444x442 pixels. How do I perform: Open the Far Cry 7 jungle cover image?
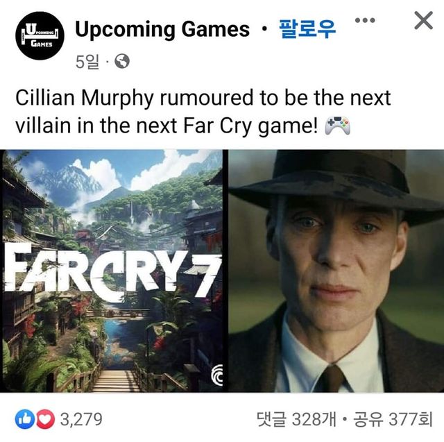112,271
